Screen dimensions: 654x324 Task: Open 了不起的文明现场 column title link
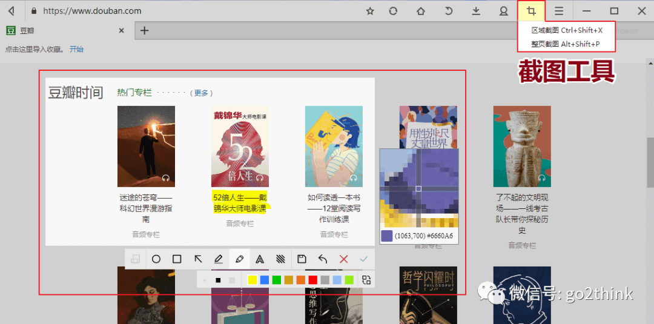(522, 213)
